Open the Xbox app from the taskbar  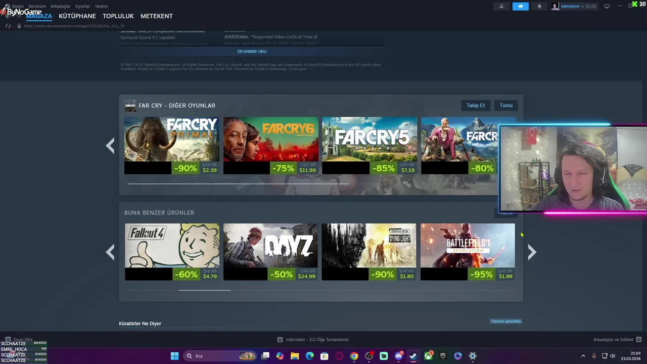pyautogui.click(x=428, y=356)
